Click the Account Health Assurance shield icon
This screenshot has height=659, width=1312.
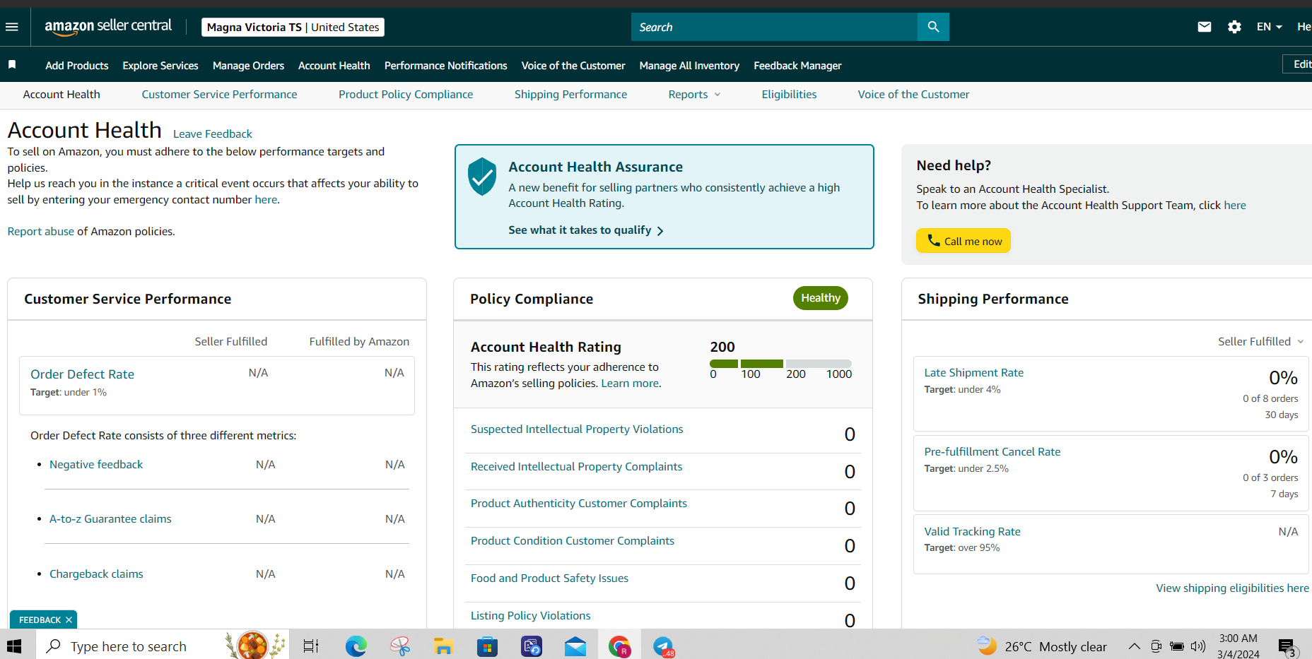coord(482,177)
